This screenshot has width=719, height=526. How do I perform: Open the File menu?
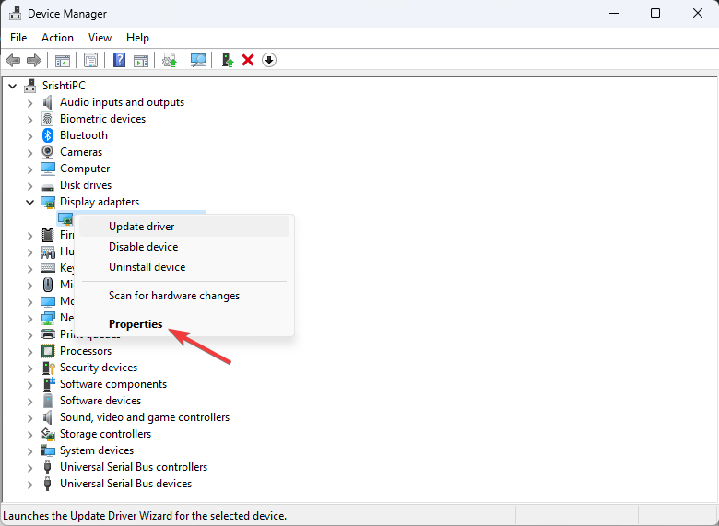coord(18,38)
